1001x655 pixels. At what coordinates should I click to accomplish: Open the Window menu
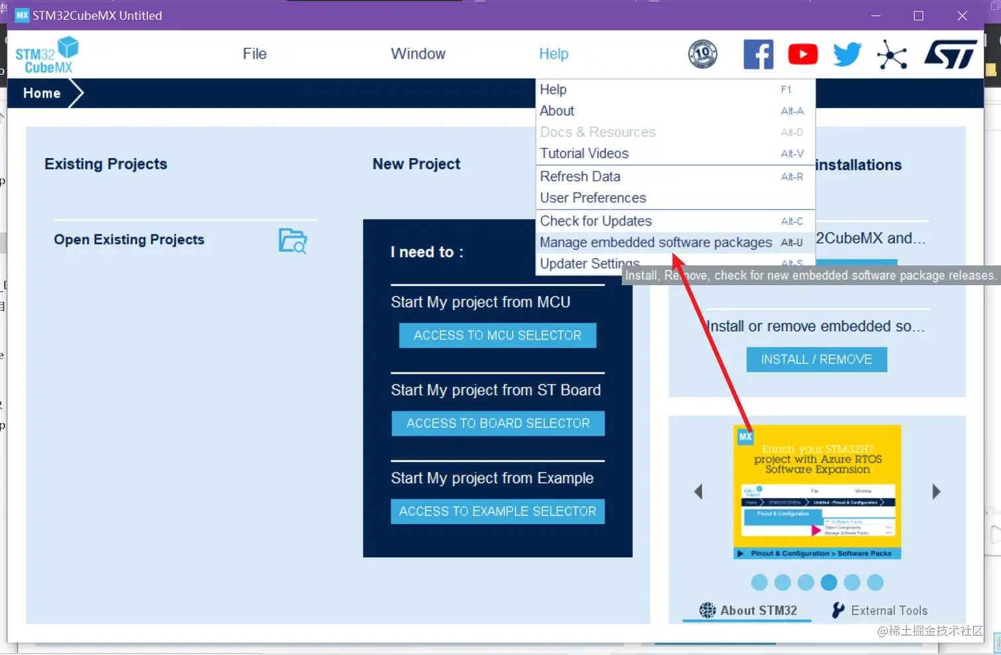point(418,54)
